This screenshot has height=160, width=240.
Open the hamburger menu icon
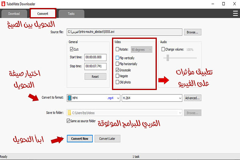pos(235,14)
